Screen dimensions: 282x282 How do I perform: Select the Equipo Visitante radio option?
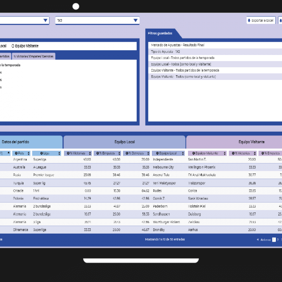(14, 46)
